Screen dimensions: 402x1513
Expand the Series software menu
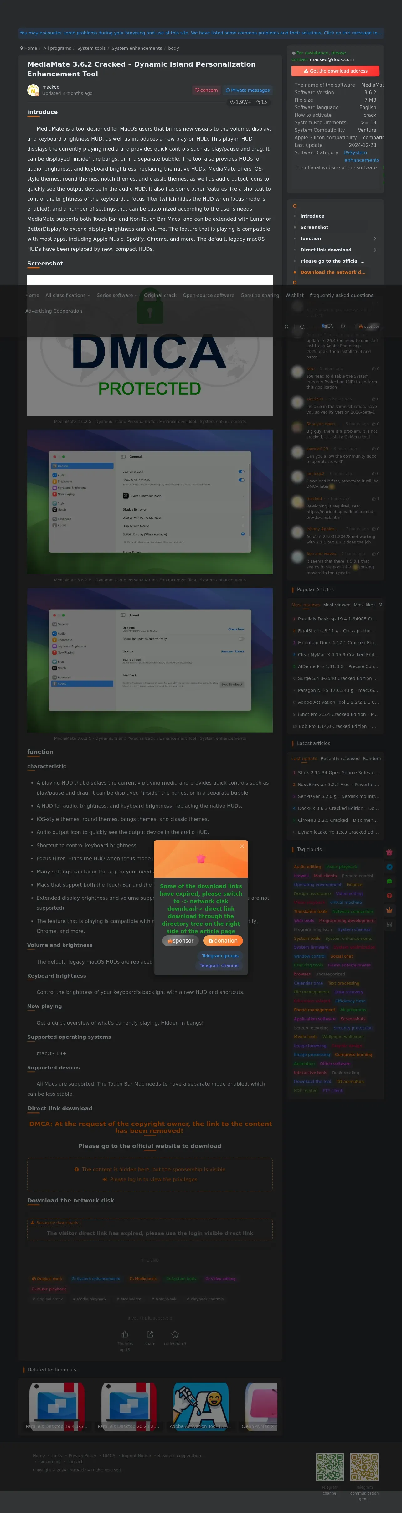[x=117, y=296]
